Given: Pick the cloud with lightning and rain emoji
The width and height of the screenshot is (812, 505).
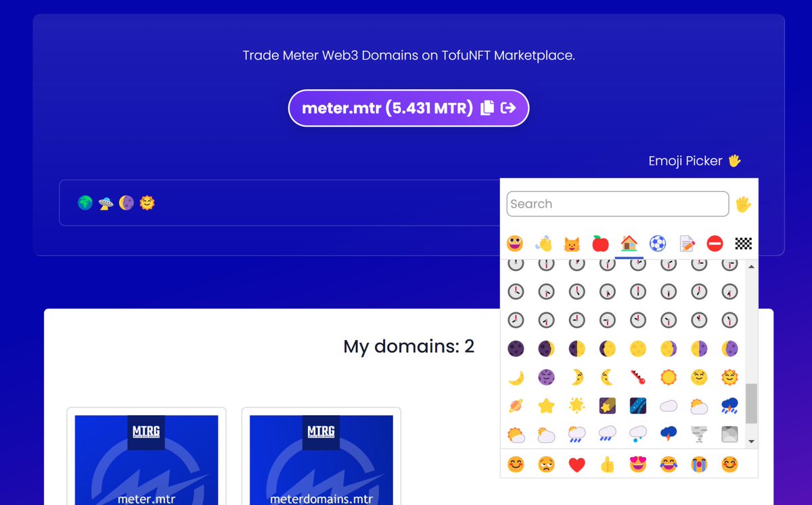Looking at the screenshot, I should pyautogui.click(x=729, y=406).
